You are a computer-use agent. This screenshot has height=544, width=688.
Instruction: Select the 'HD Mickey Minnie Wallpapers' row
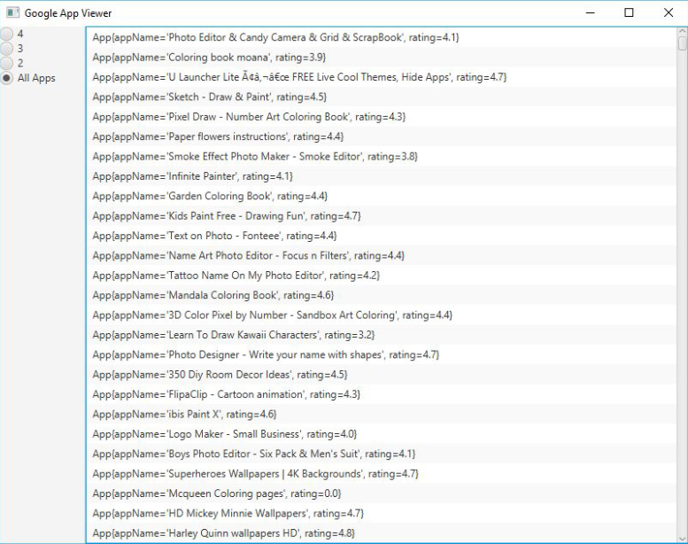(382, 513)
